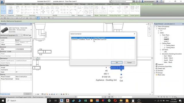Open the Revit application menu button

(x=2, y=2)
